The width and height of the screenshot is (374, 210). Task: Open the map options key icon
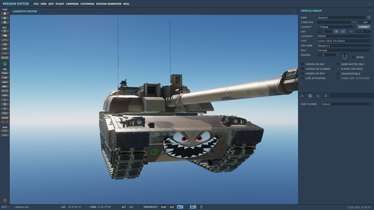(x=5, y=131)
